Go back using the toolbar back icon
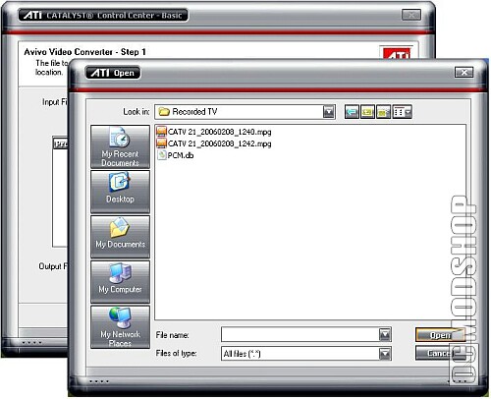 click(352, 112)
